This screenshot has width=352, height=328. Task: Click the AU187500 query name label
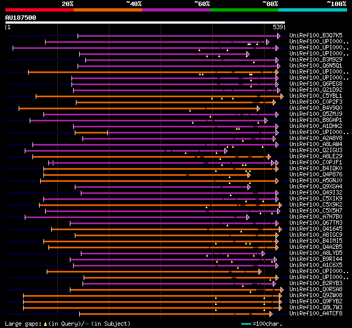(21, 18)
